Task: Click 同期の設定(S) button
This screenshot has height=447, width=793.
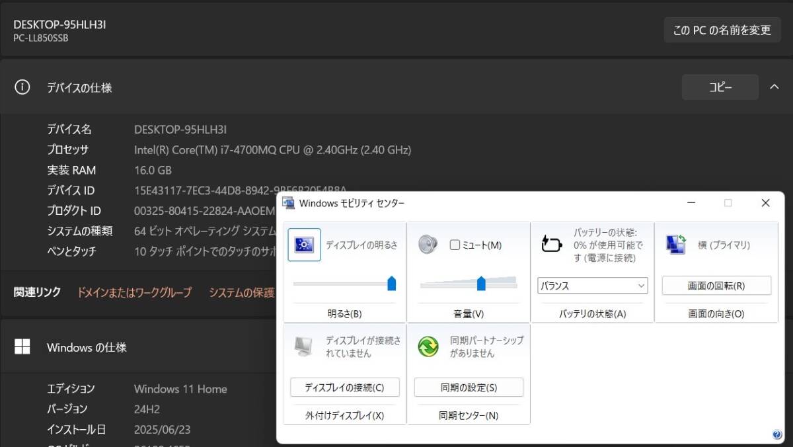Action: (469, 387)
